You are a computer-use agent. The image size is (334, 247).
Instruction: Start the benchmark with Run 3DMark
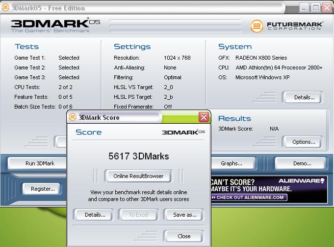click(37, 163)
